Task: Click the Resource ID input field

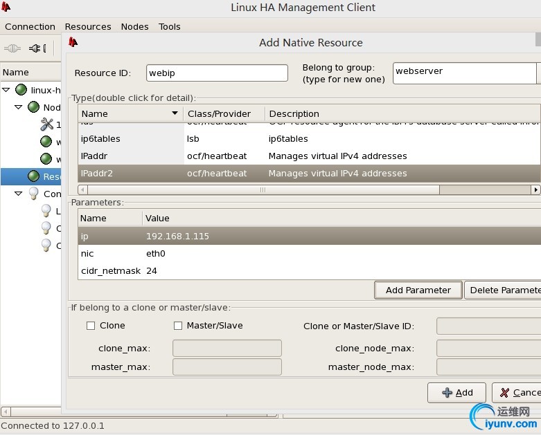Action: coord(217,73)
